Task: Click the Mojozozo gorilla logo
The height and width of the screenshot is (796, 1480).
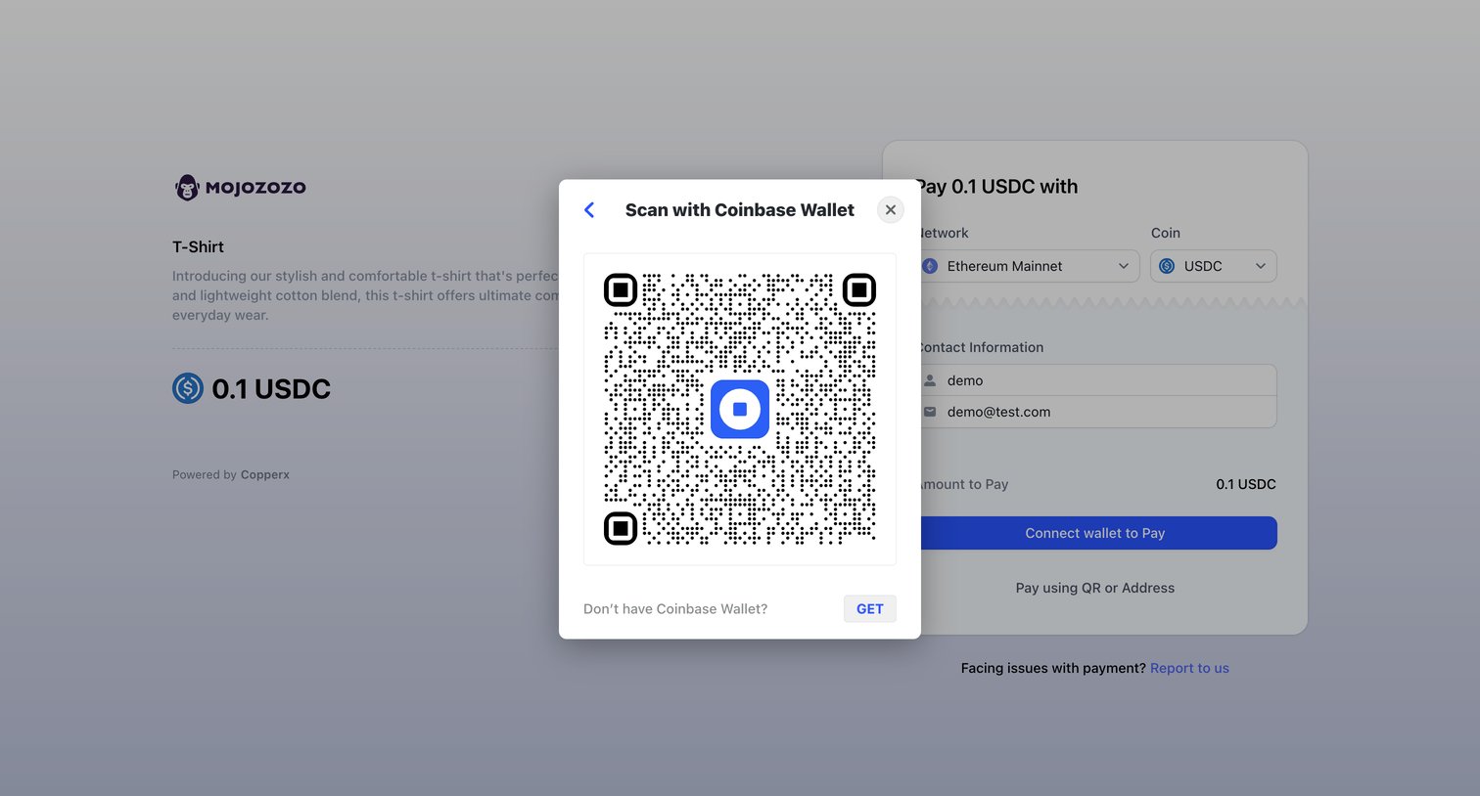Action: pyautogui.click(x=240, y=187)
